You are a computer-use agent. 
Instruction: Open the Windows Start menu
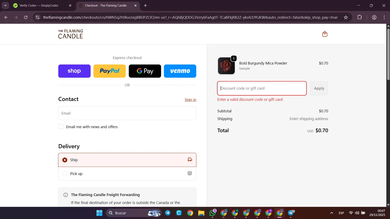tap(99, 213)
